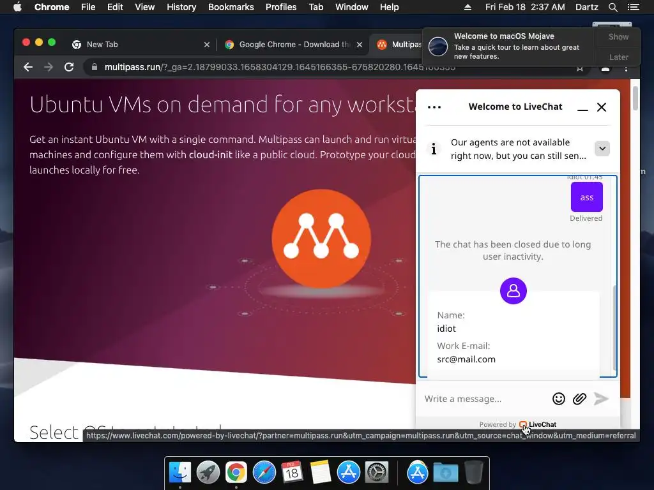Open the Powered by LiveChat link
The height and width of the screenshot is (490, 654).
(x=517, y=424)
